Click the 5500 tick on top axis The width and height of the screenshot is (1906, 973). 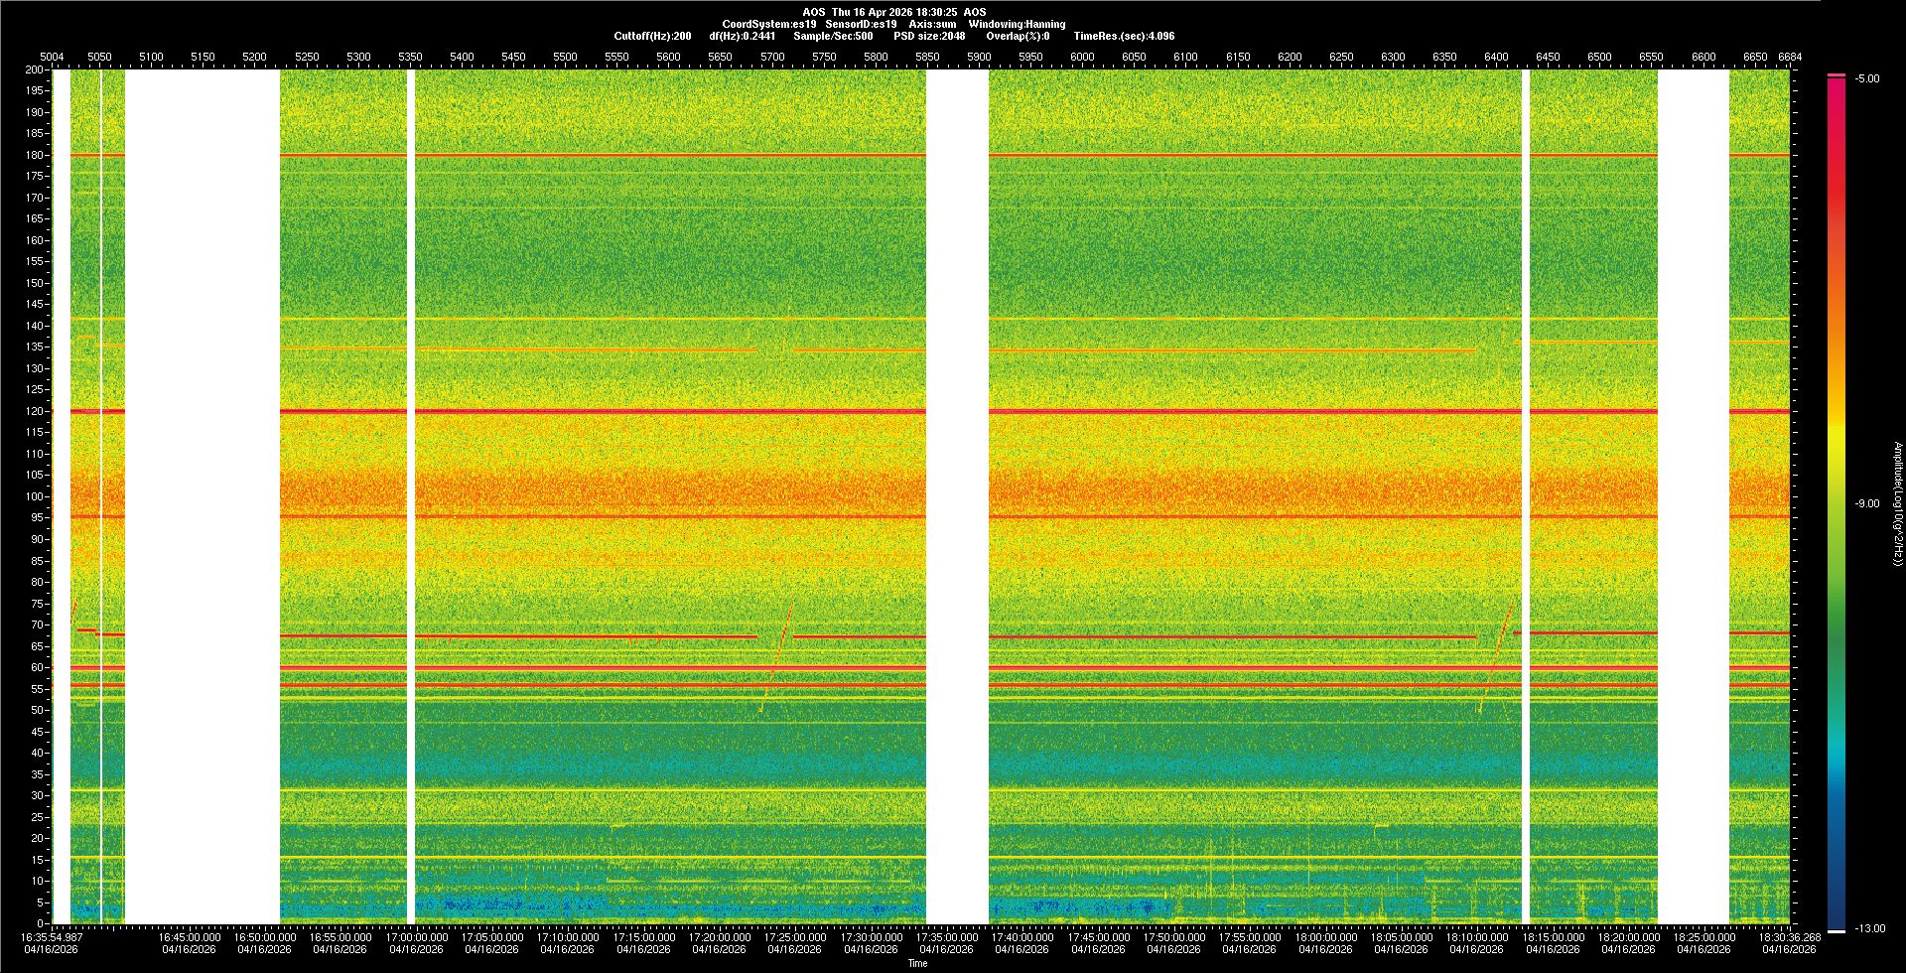click(x=565, y=57)
